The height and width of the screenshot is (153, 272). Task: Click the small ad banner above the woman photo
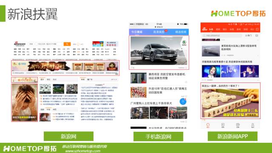25,80
